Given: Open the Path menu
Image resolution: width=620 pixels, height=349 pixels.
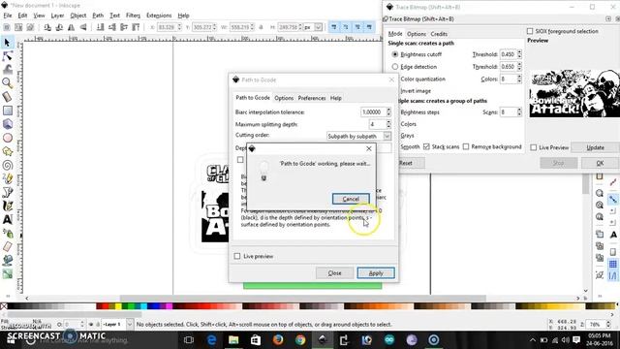Looking at the screenshot, I should 98,16.
